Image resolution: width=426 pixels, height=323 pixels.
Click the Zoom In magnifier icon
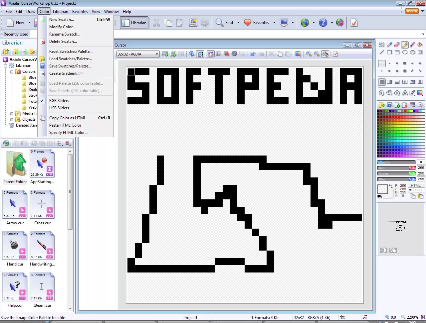coord(309,54)
